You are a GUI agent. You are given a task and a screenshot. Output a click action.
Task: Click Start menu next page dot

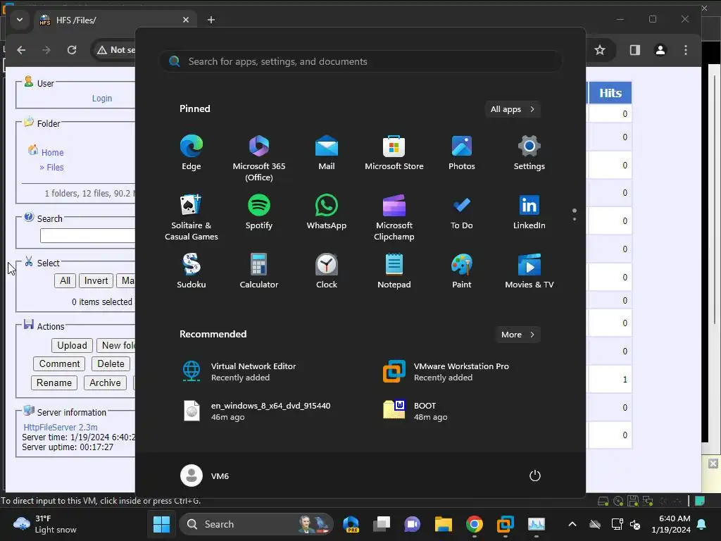coord(575,219)
